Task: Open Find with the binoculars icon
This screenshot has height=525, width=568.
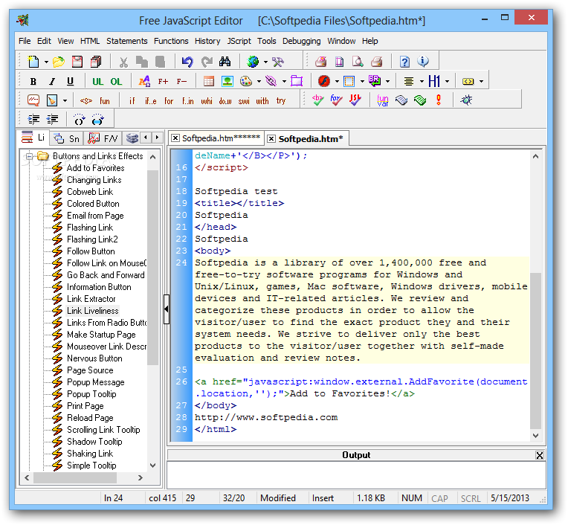Action: 225,62
